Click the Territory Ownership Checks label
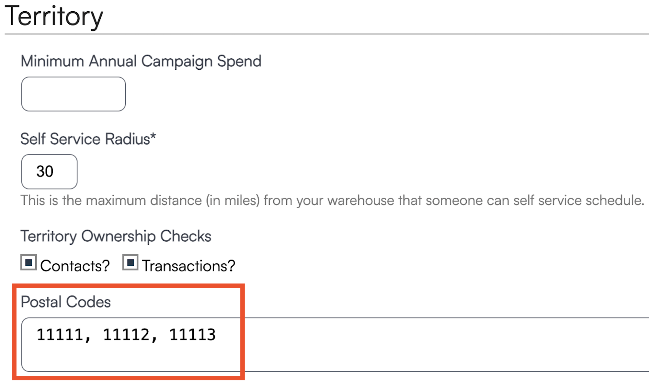This screenshot has width=649, height=381. 116,236
